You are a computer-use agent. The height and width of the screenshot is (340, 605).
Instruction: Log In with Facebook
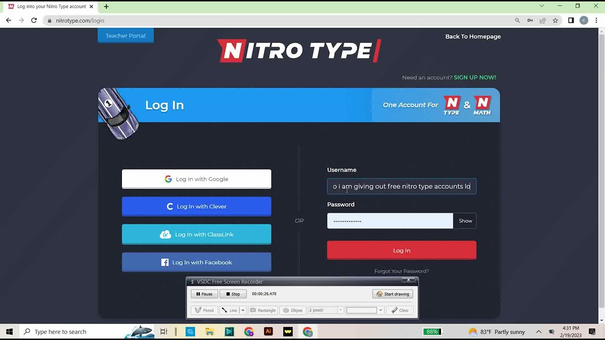pyautogui.click(x=197, y=262)
